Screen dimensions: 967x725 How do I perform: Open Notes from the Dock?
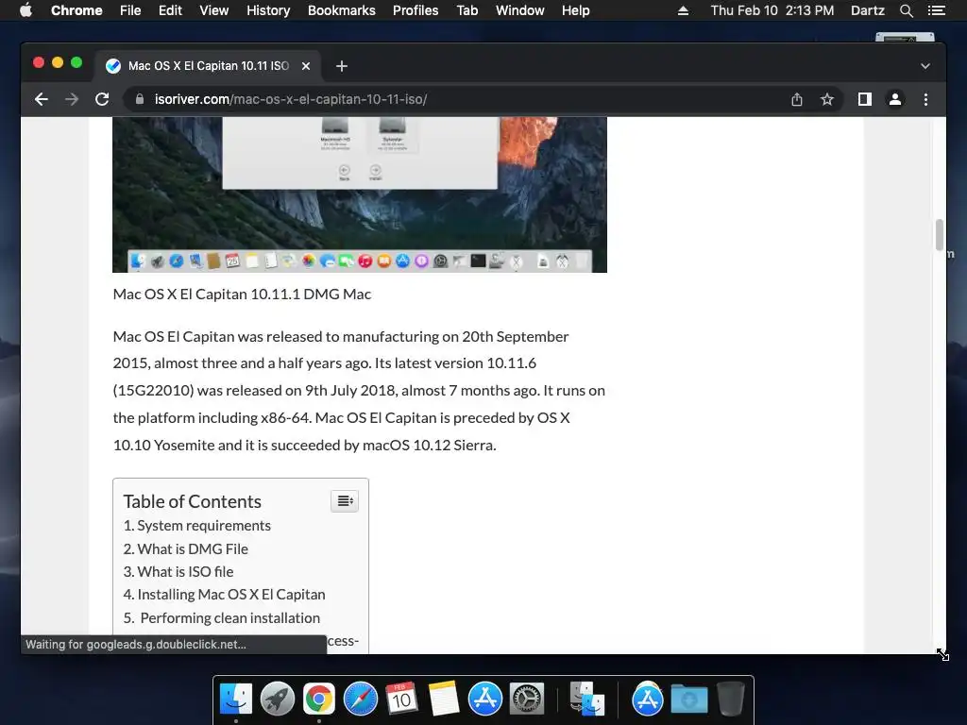pos(444,699)
